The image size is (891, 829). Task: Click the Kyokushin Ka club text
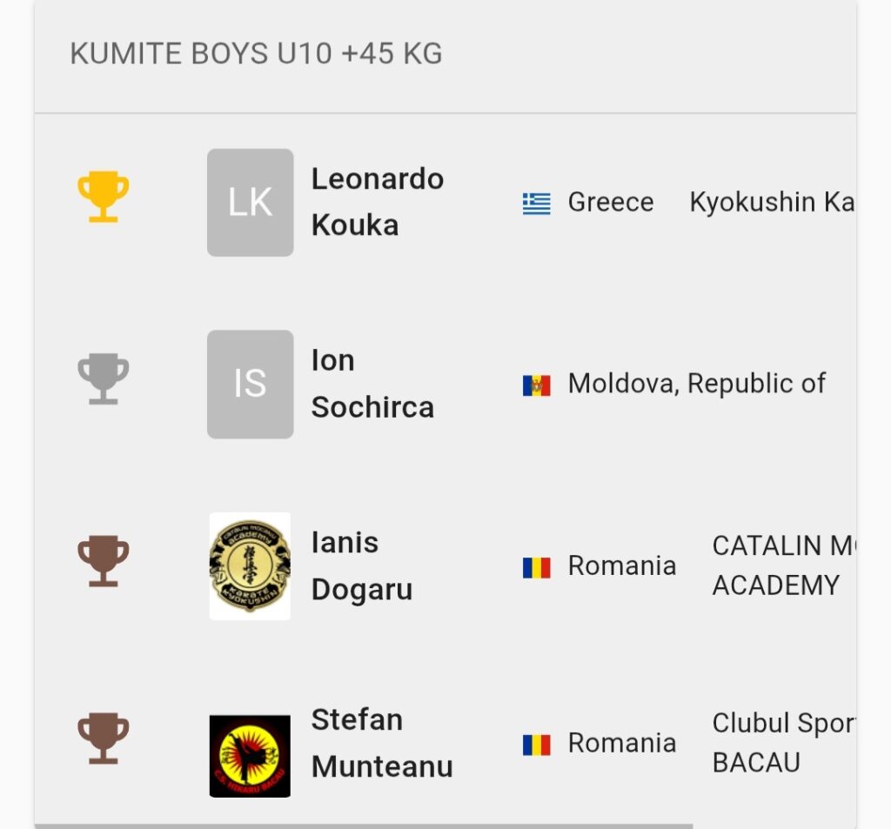pos(773,203)
